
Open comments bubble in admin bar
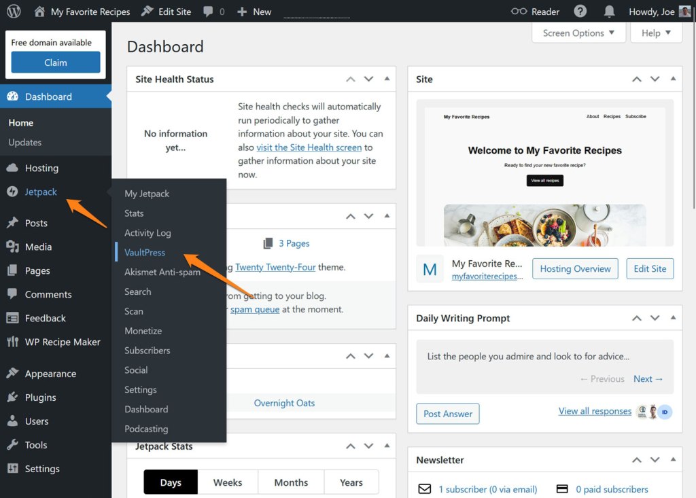tap(208, 12)
